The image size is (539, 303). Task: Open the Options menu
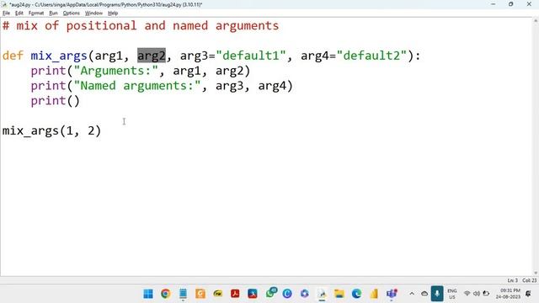(x=71, y=13)
